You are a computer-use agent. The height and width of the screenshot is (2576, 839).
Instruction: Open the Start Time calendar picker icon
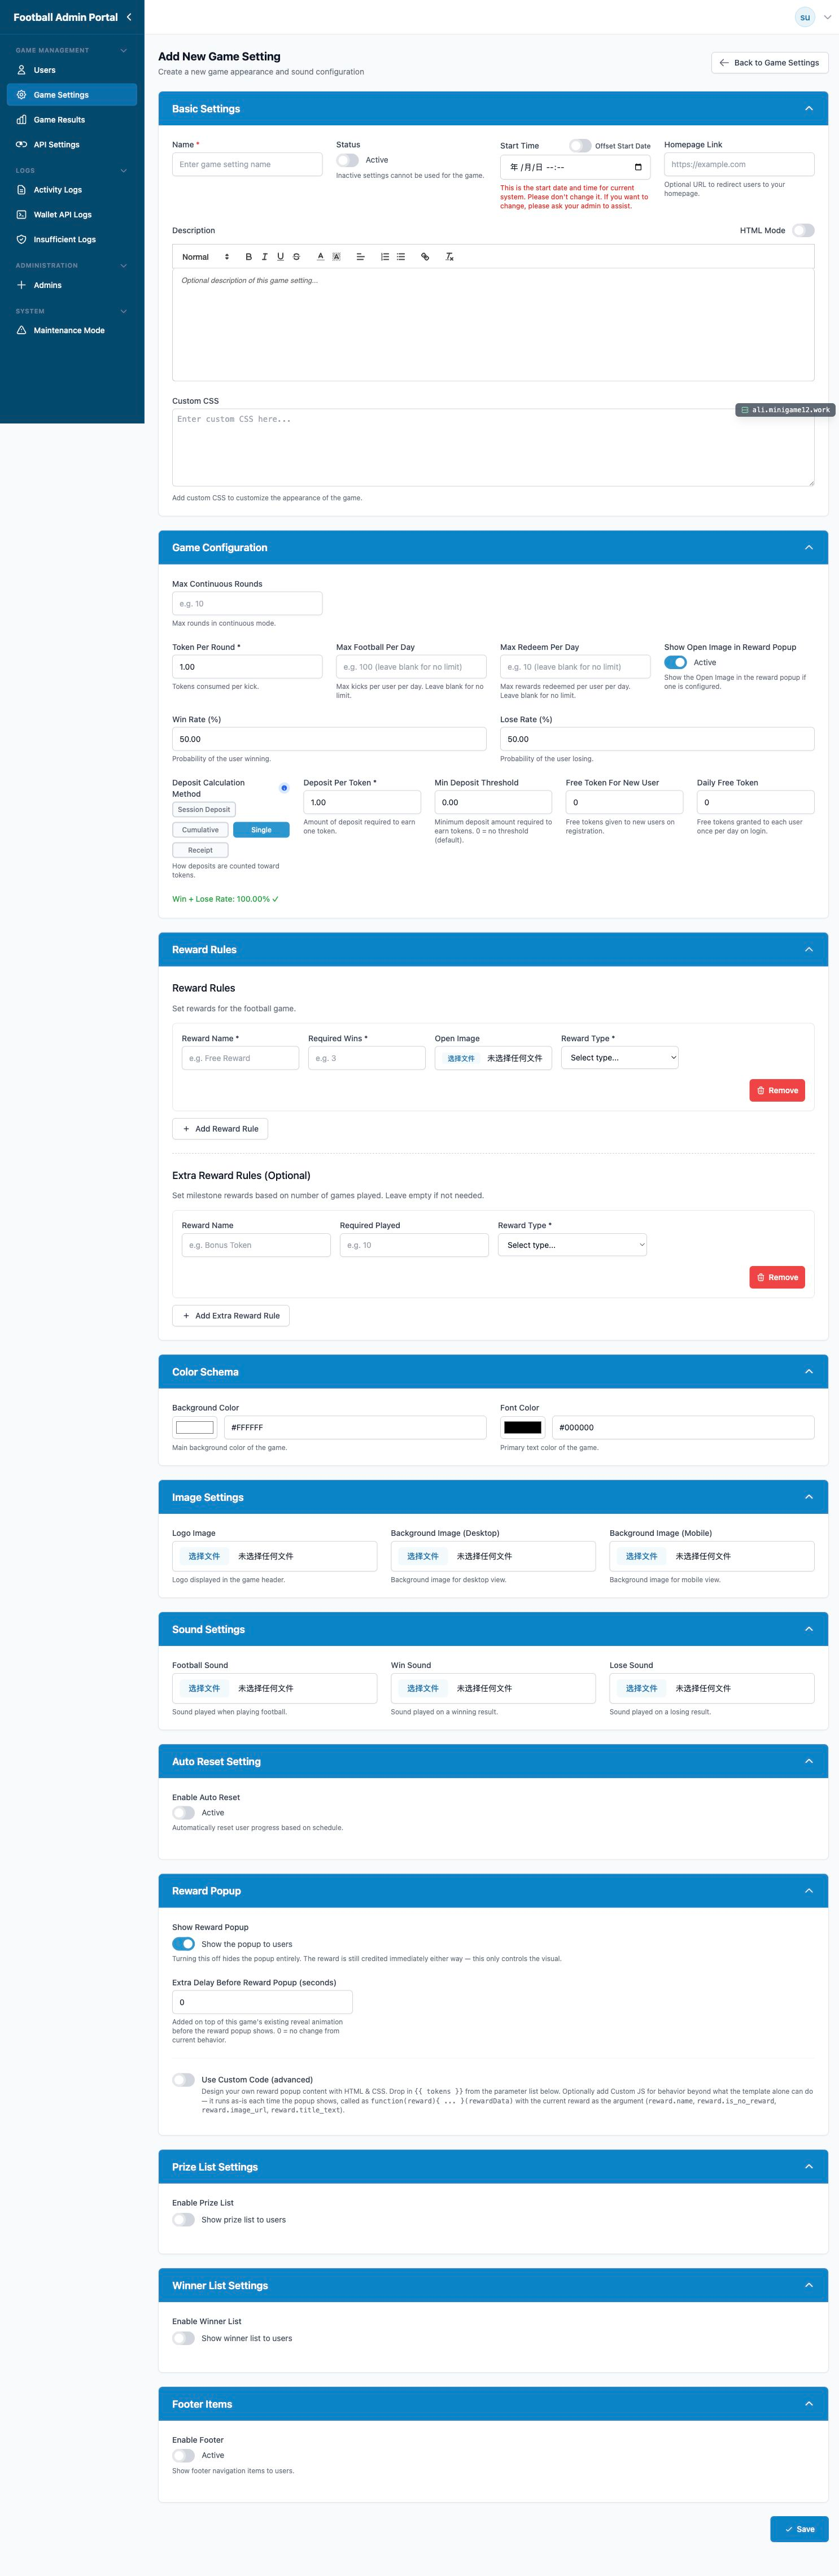[638, 167]
